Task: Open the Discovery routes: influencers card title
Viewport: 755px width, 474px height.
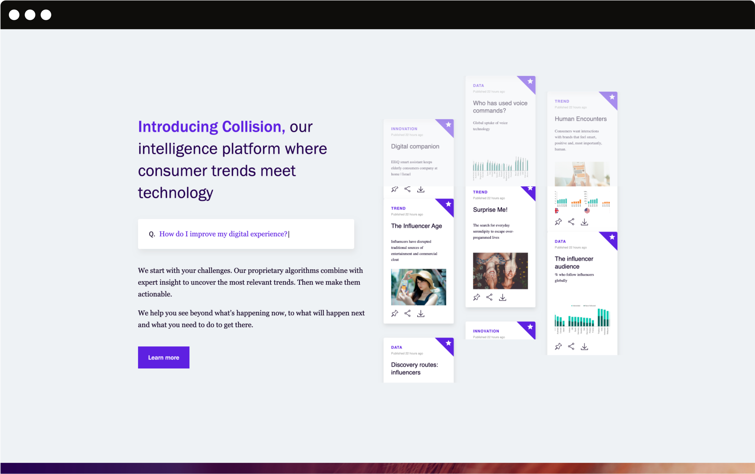Action: [414, 368]
